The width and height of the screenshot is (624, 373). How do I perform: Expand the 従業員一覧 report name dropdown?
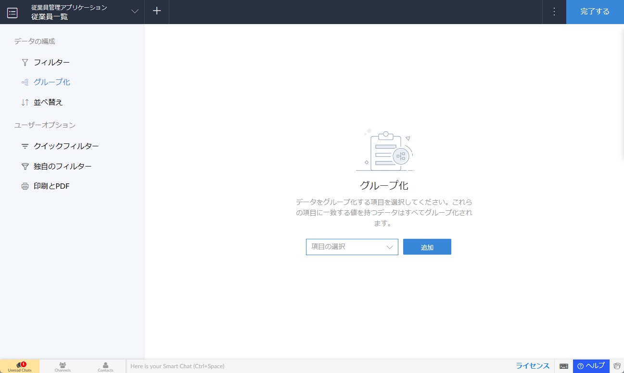[x=135, y=12]
